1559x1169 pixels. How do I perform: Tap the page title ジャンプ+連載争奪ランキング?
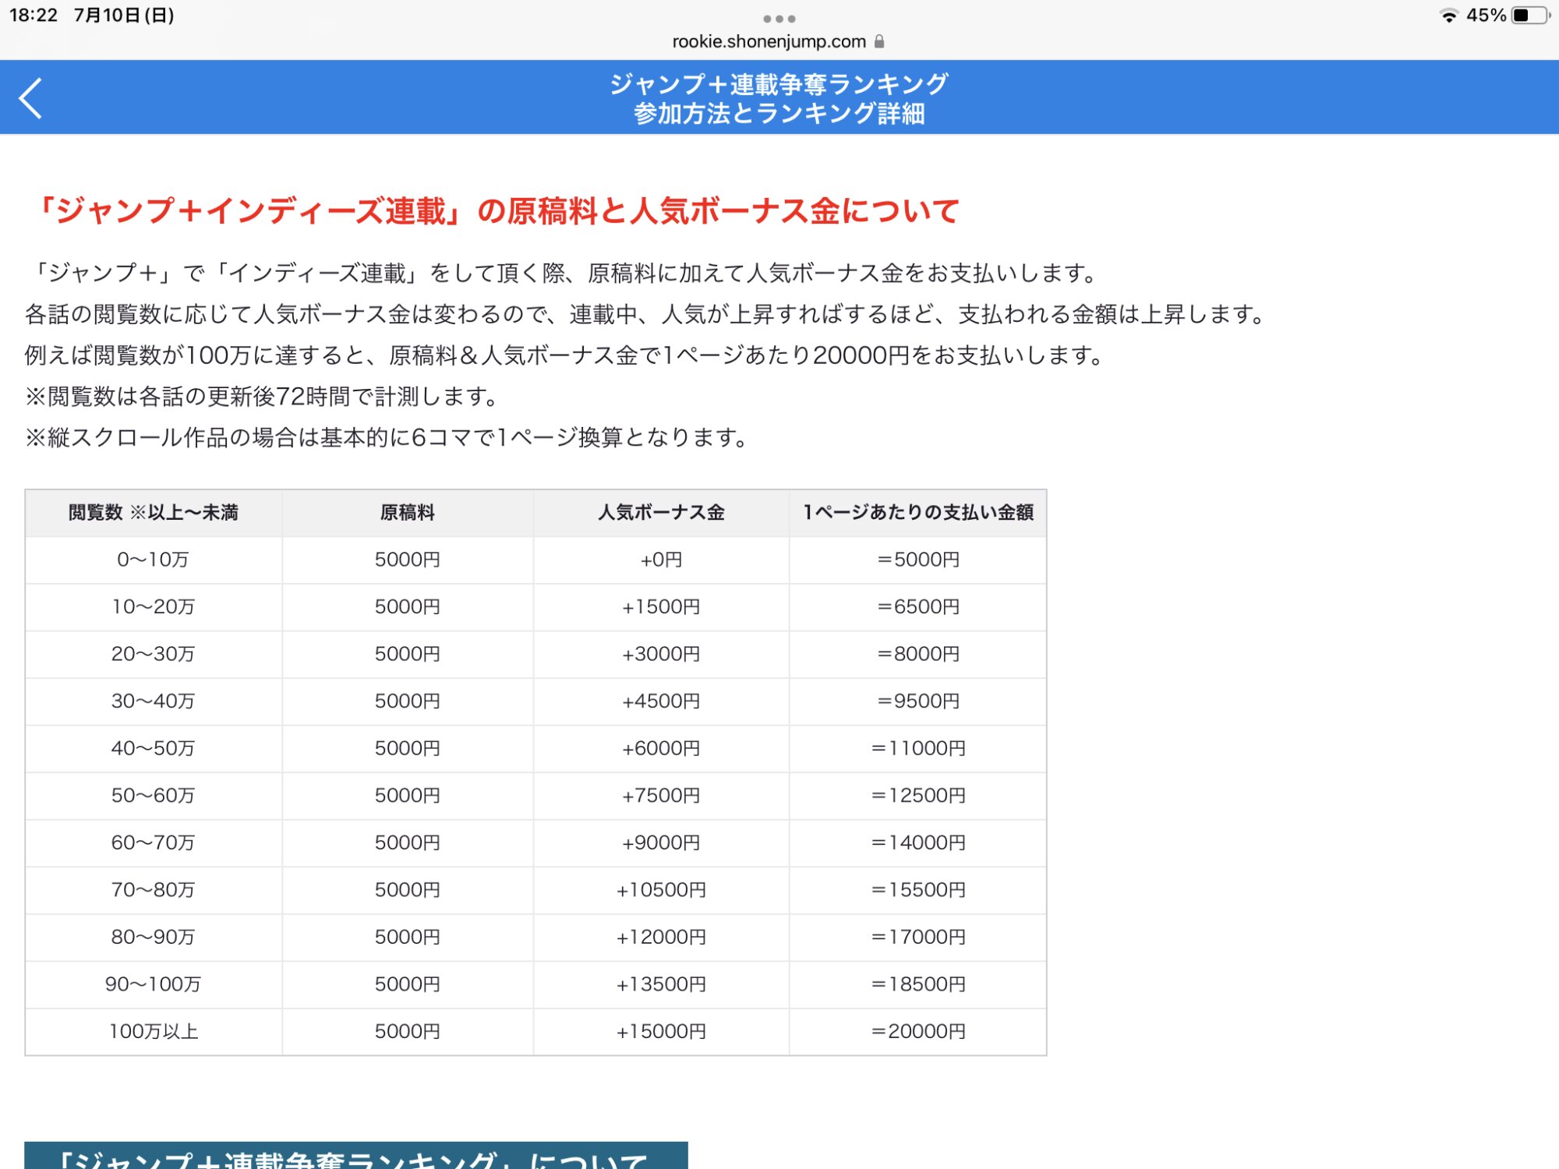coord(779,83)
